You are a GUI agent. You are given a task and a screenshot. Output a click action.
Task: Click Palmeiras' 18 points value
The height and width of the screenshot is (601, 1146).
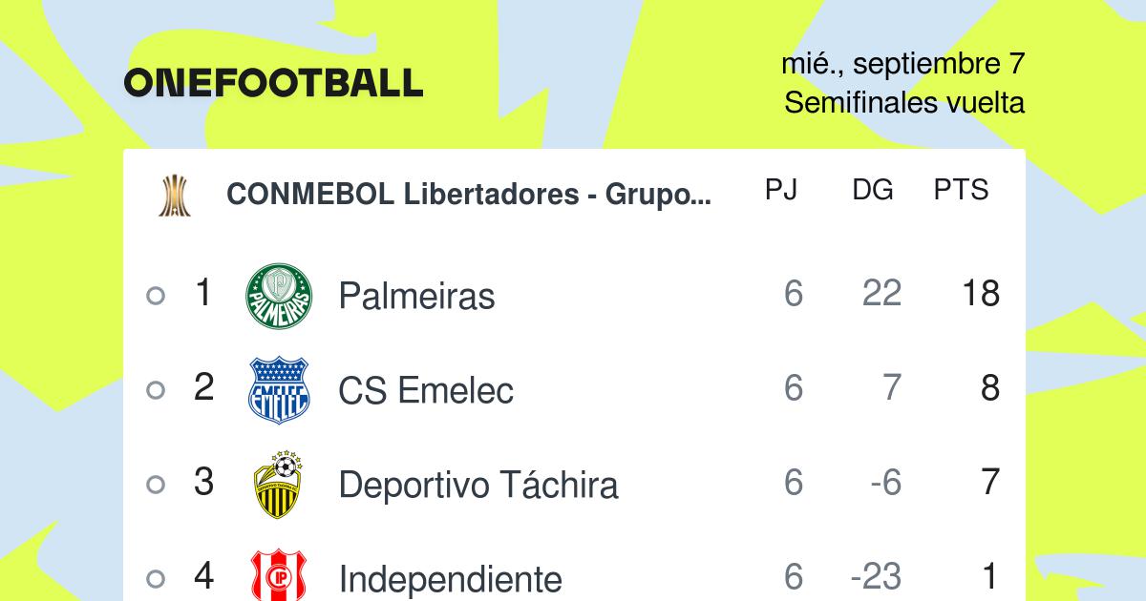point(981,294)
